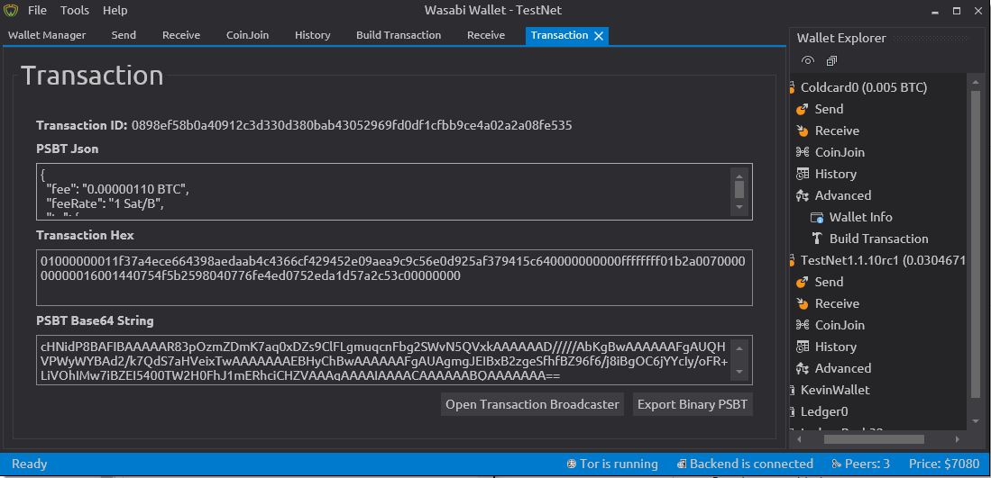Select Wallet Info tree item
The height and width of the screenshot is (478, 991).
coord(861,217)
